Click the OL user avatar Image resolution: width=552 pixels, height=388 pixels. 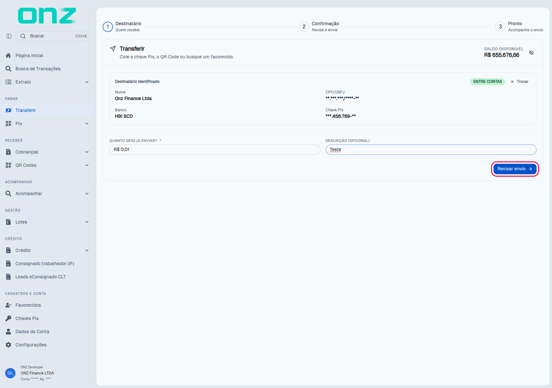pos(10,373)
